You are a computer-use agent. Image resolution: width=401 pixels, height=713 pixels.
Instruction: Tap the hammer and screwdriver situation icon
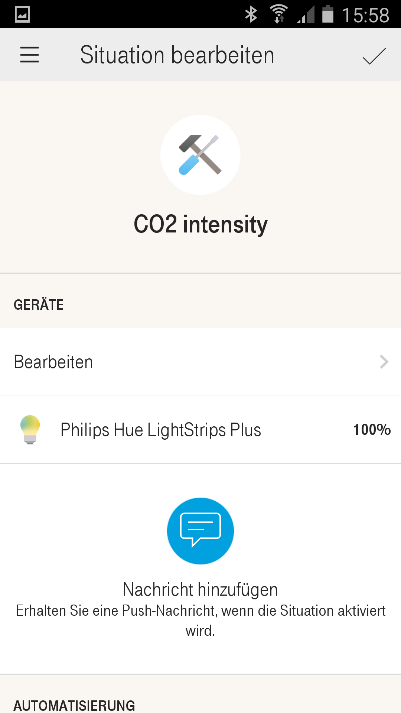pos(200,155)
